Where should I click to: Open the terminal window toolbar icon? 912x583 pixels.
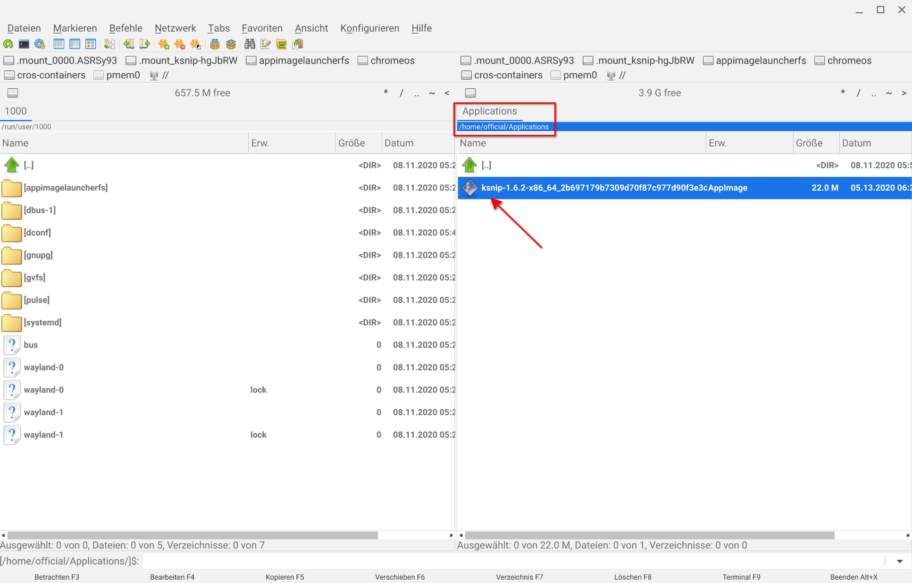coord(24,44)
